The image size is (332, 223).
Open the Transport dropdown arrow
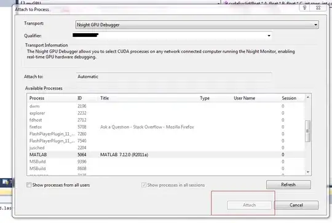click(x=315, y=25)
